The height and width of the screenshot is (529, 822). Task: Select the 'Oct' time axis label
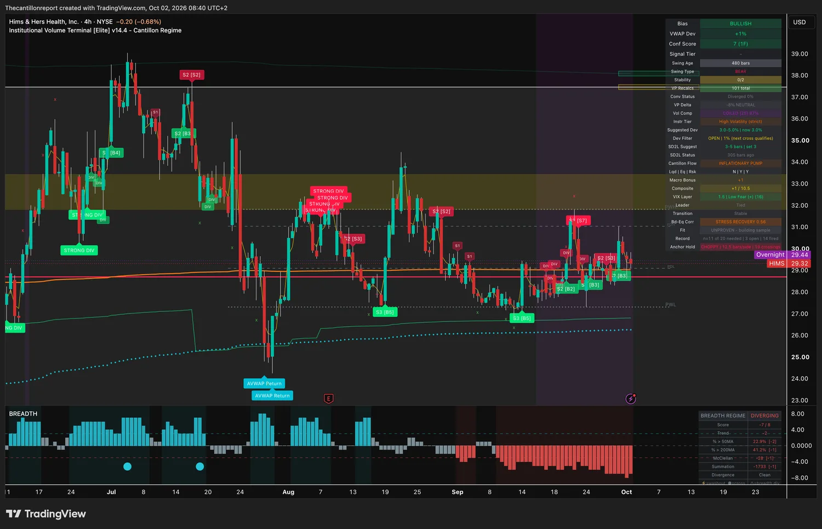coord(626,492)
